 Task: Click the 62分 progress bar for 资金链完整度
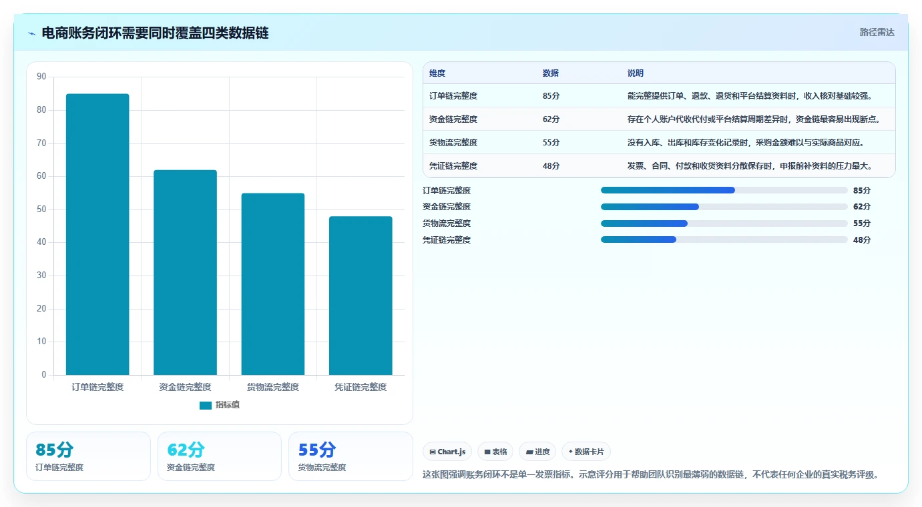point(724,207)
